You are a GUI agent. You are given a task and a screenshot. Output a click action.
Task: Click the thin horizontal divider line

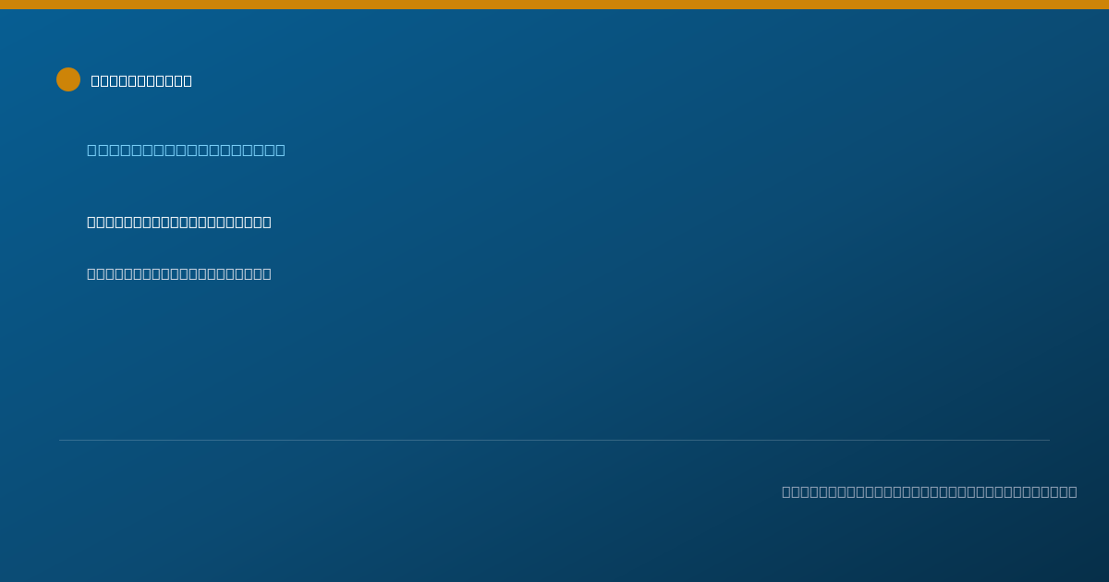[554, 440]
